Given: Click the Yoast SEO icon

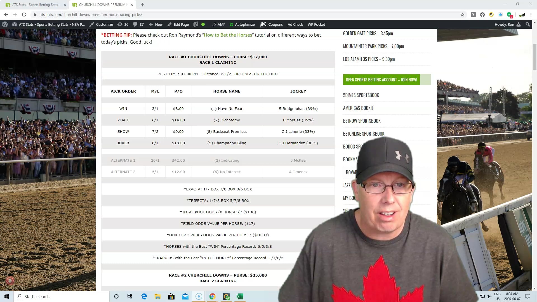Looking at the screenshot, I should [196, 24].
